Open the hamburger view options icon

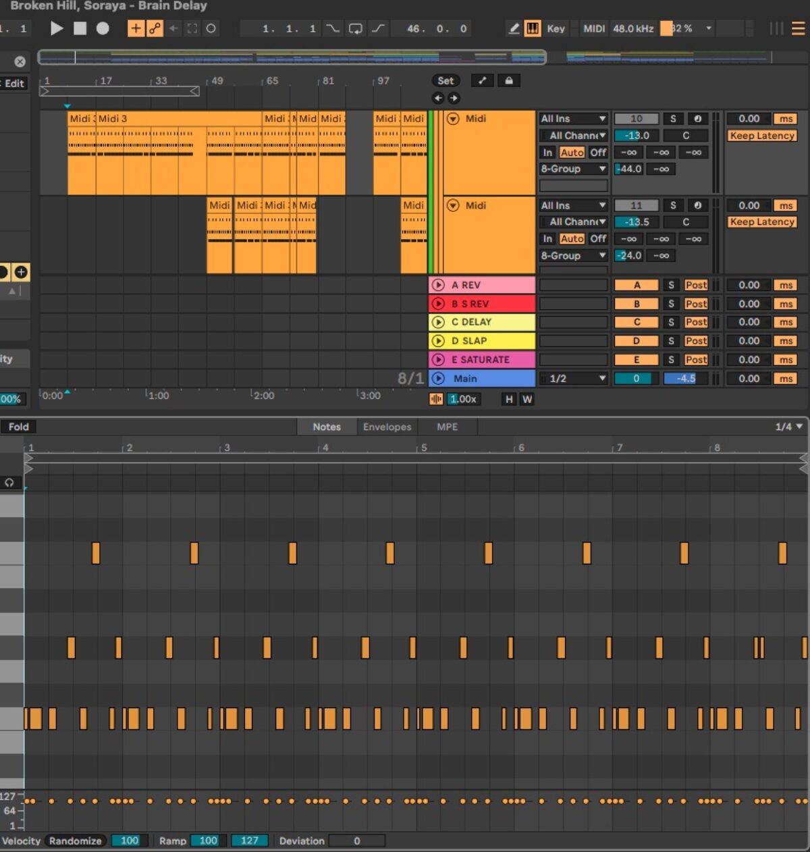[x=799, y=28]
